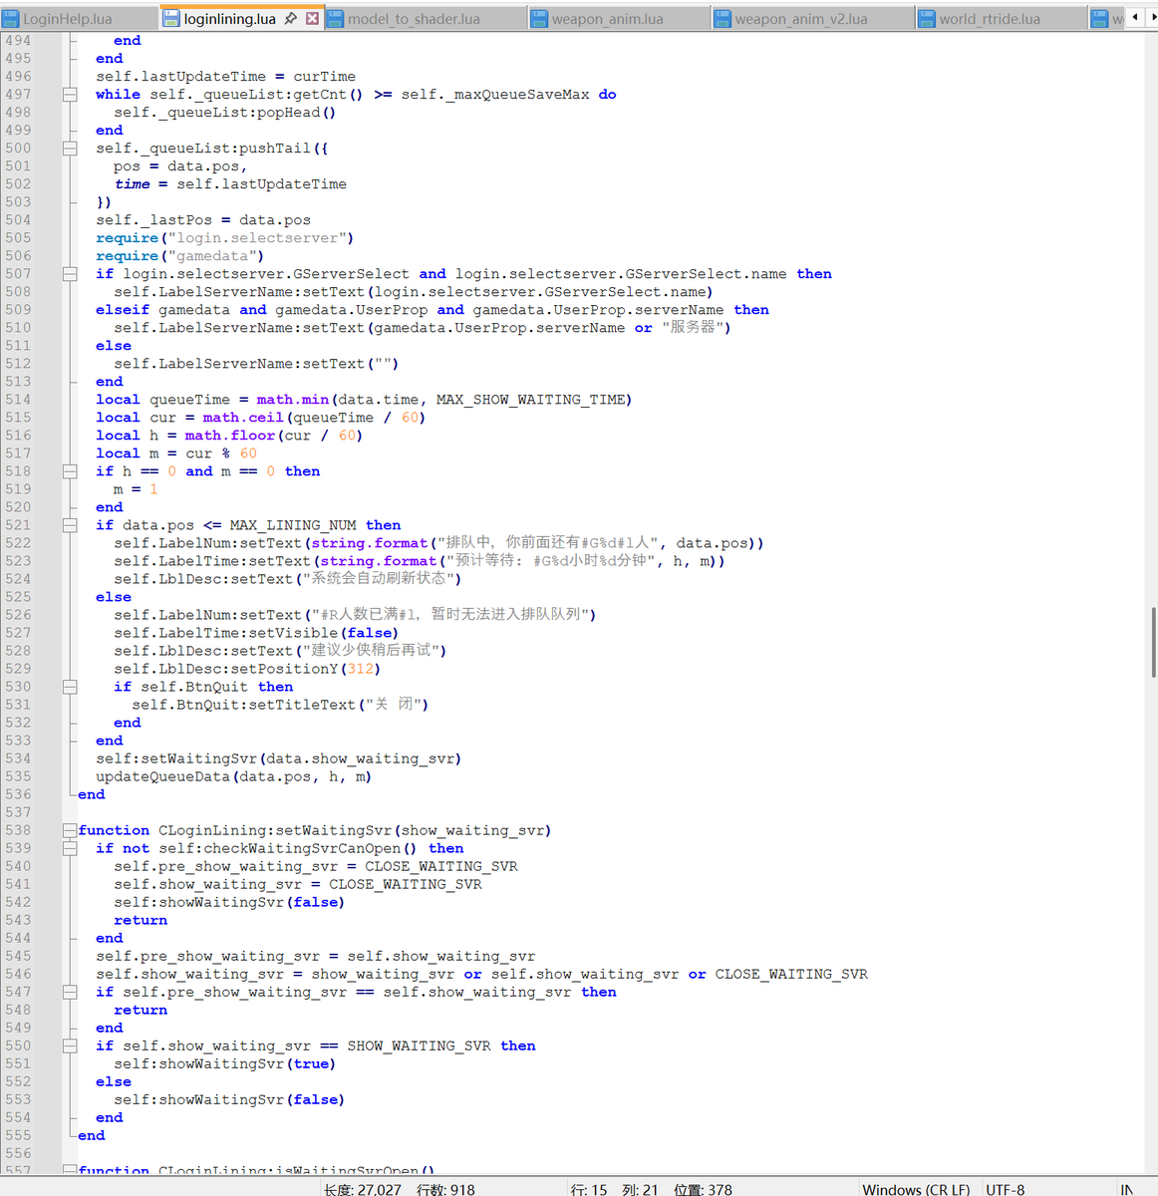
Task: Collapse the pushTail block at line 500
Action: (x=70, y=149)
